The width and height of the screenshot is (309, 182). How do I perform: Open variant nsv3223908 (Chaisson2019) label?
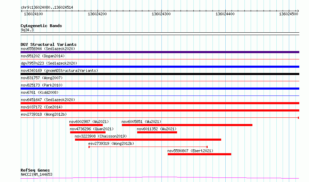101,136
